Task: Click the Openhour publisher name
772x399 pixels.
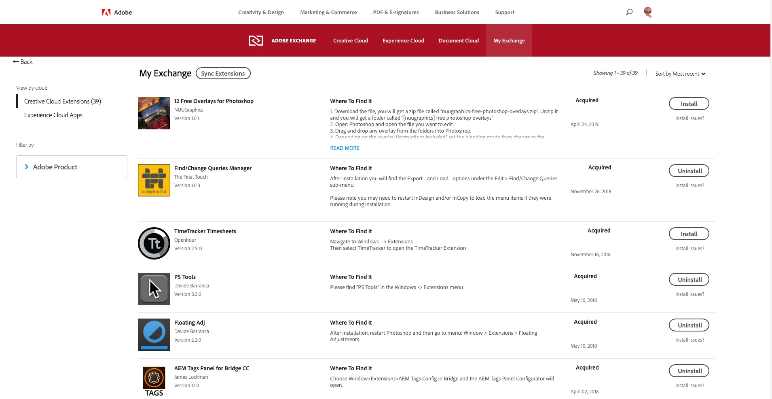Action: 185,240
